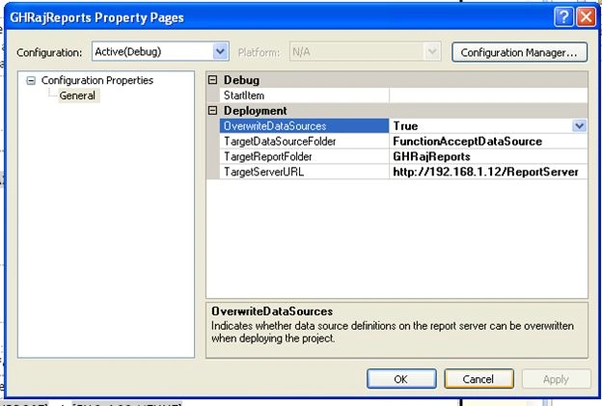Select the TargetServerURL property
Image resolution: width=602 pixels, height=406 pixels.
(x=305, y=172)
